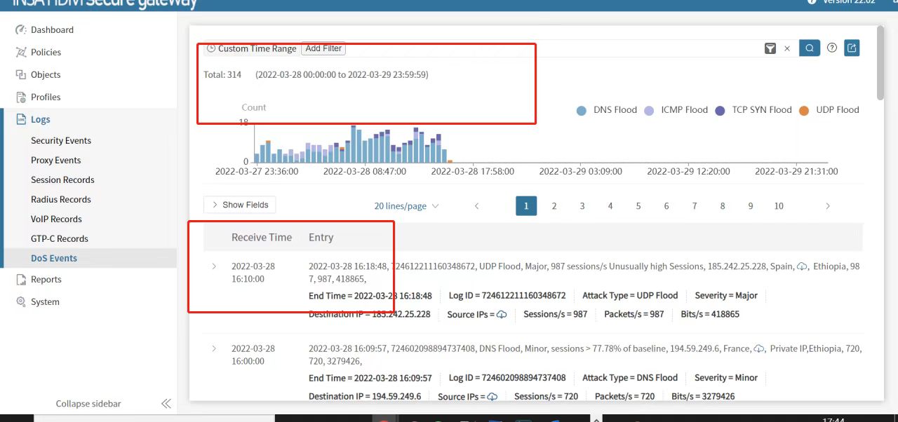The height and width of the screenshot is (422, 898).
Task: Expand the Show Fields panel
Action: 239,205
